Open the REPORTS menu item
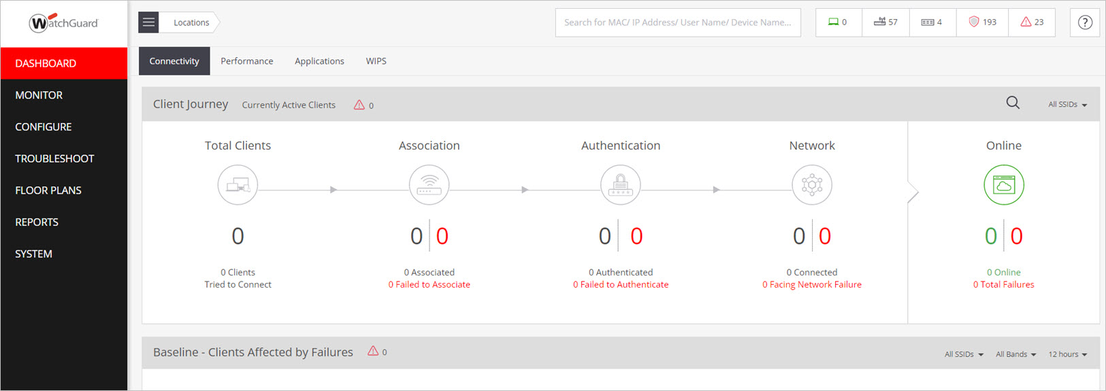This screenshot has height=391, width=1106. pyautogui.click(x=64, y=222)
